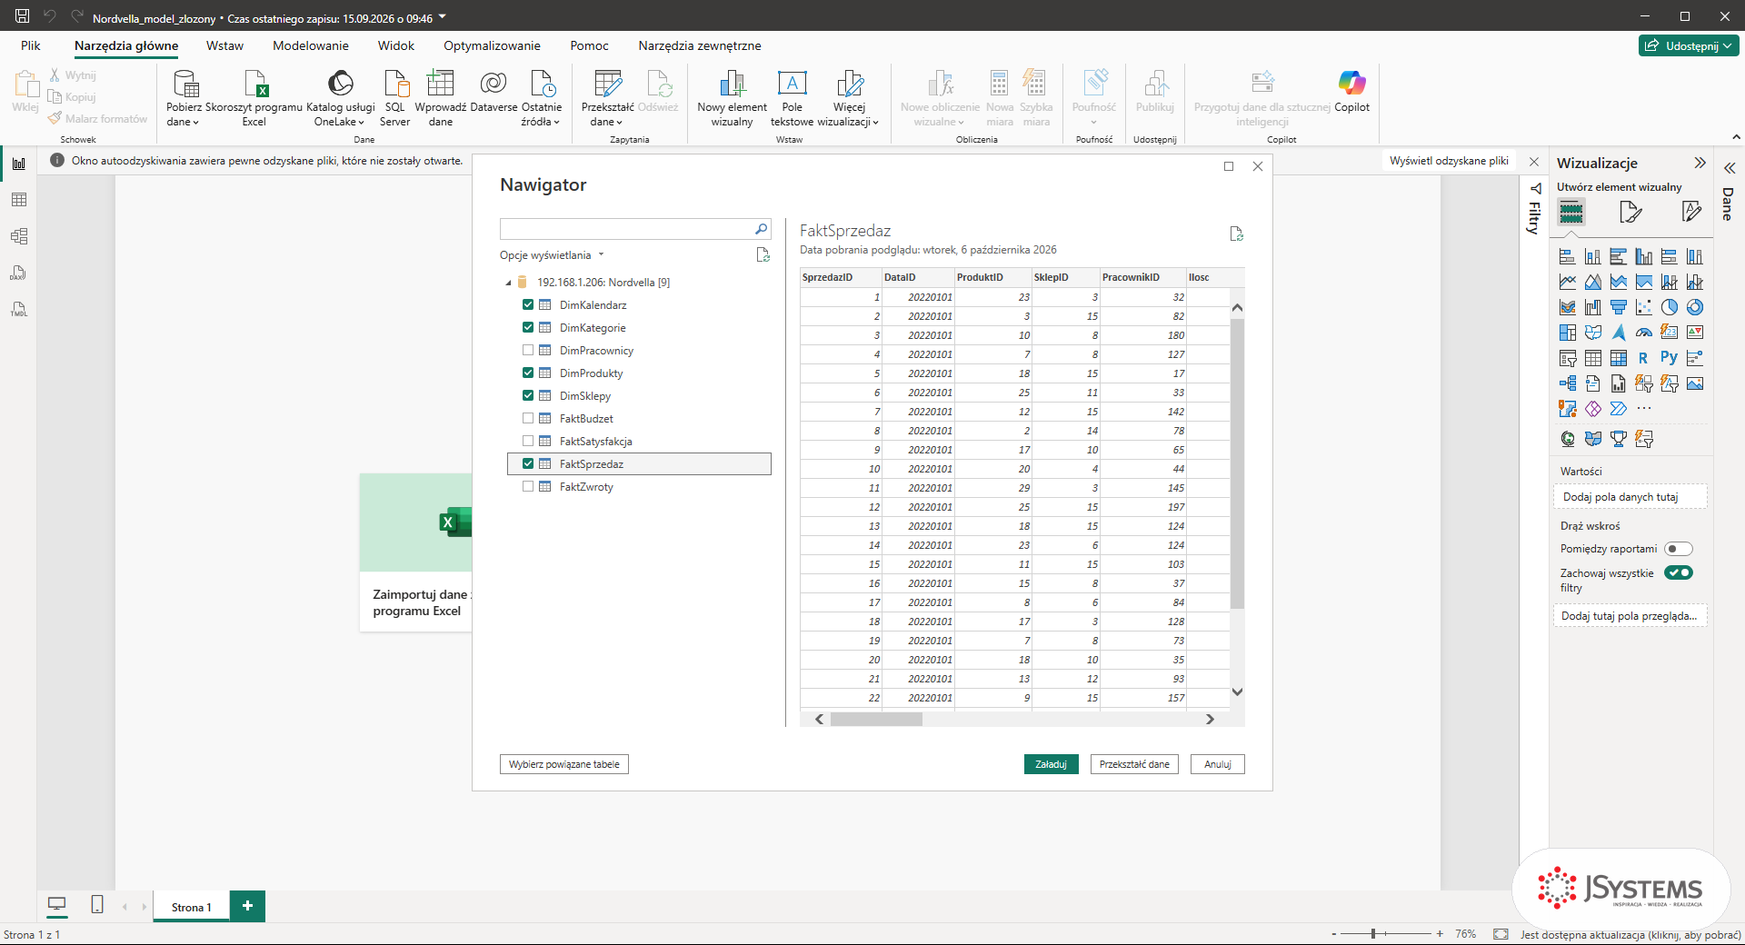Open the Modelowanie ribbon tab
Image resolution: width=1745 pixels, height=945 pixels.
pos(311,45)
